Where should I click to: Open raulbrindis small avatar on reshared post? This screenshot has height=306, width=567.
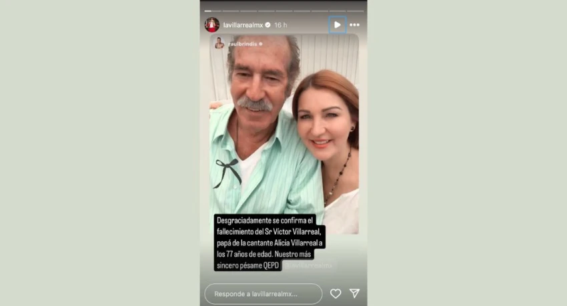(219, 43)
